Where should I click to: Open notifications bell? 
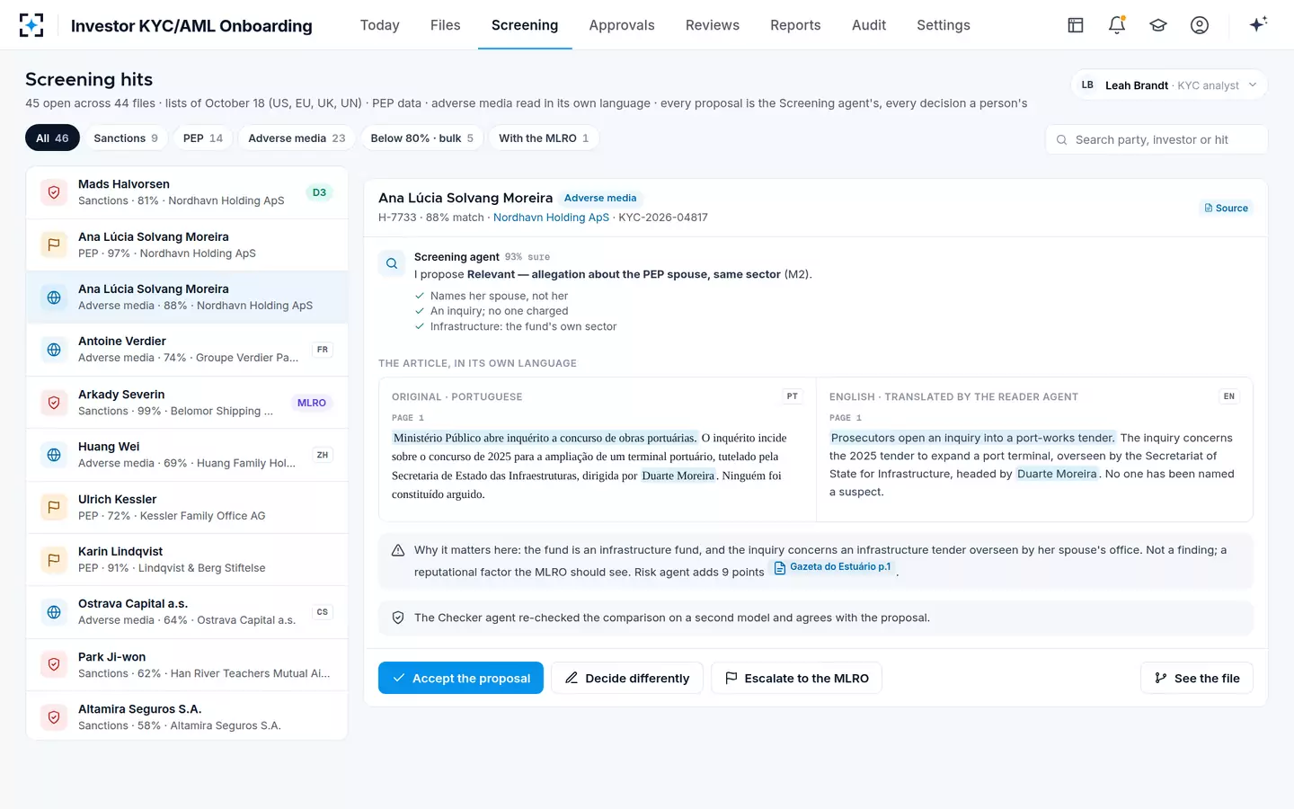tap(1117, 25)
